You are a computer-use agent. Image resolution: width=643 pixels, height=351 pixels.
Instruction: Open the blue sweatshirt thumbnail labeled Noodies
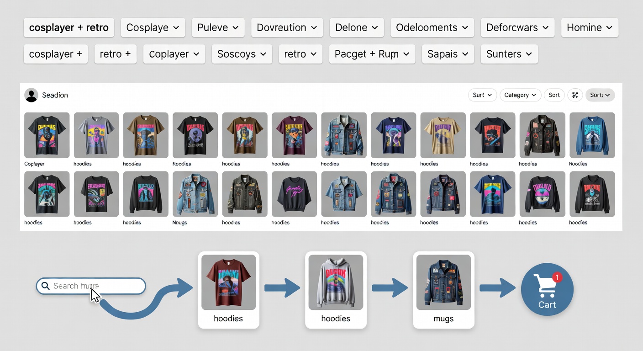(x=592, y=135)
